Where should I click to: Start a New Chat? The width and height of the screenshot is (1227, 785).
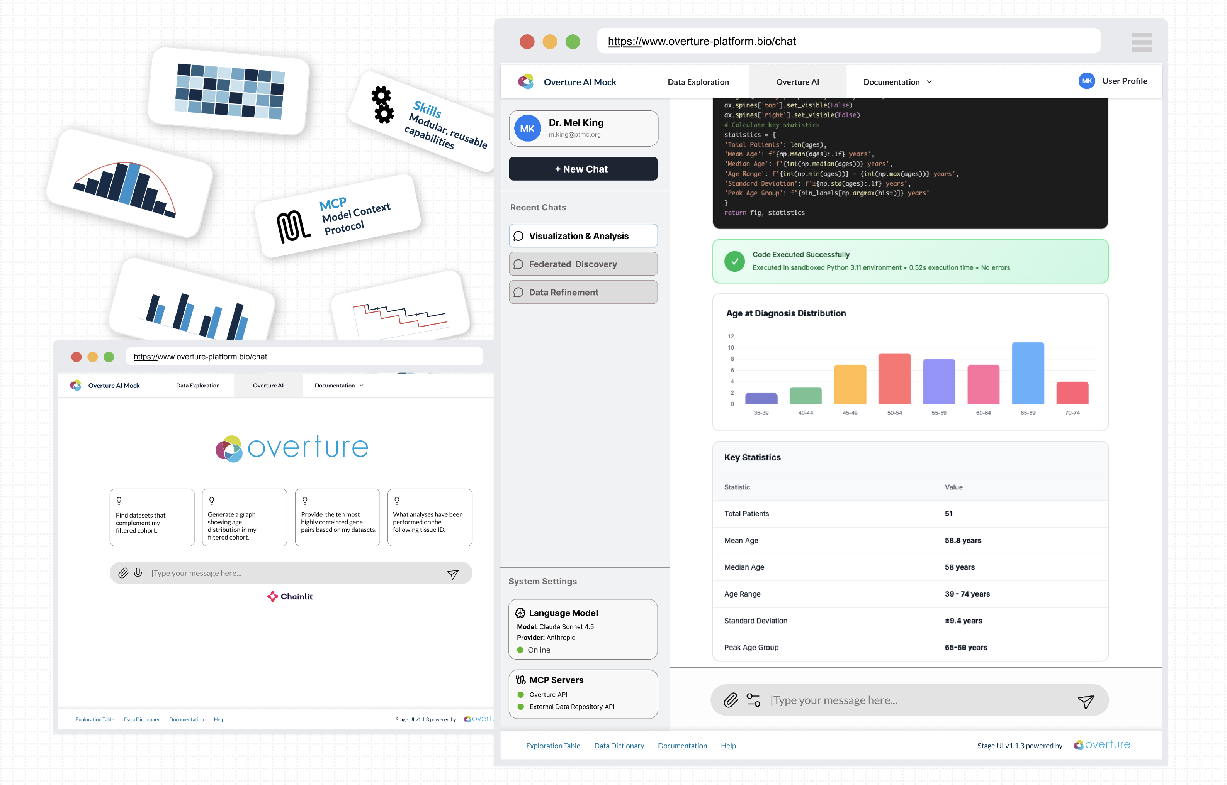583,169
